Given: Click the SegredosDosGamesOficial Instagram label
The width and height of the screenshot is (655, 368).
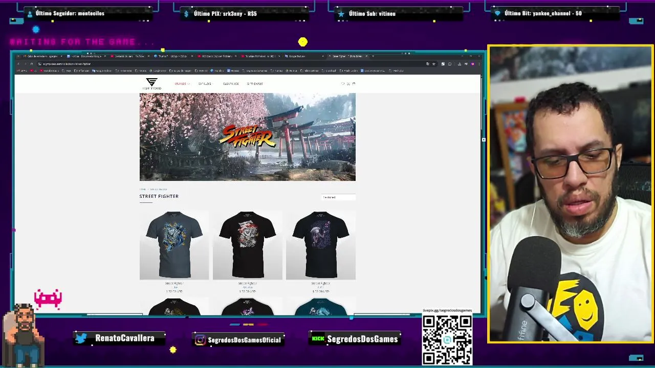Looking at the screenshot, I should point(245,340).
